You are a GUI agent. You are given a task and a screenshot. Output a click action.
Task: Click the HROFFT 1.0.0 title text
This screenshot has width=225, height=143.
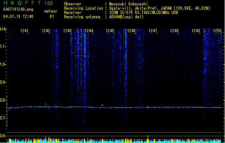click(x=28, y=3)
